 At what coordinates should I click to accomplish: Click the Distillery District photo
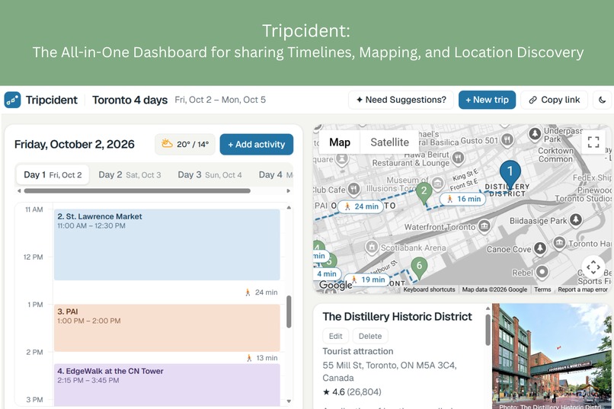click(x=552, y=356)
